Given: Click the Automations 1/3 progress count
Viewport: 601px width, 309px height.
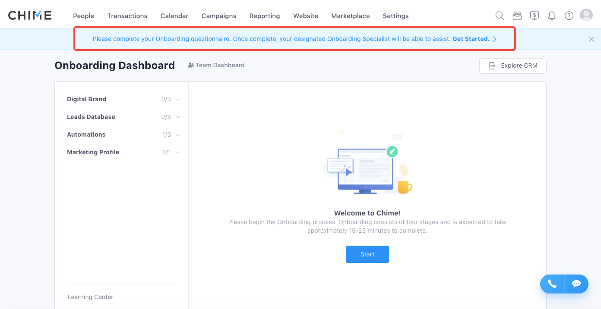Looking at the screenshot, I should (167, 135).
